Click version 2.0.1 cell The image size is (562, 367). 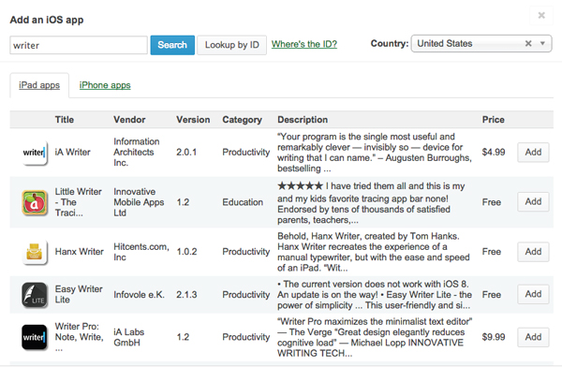click(186, 153)
